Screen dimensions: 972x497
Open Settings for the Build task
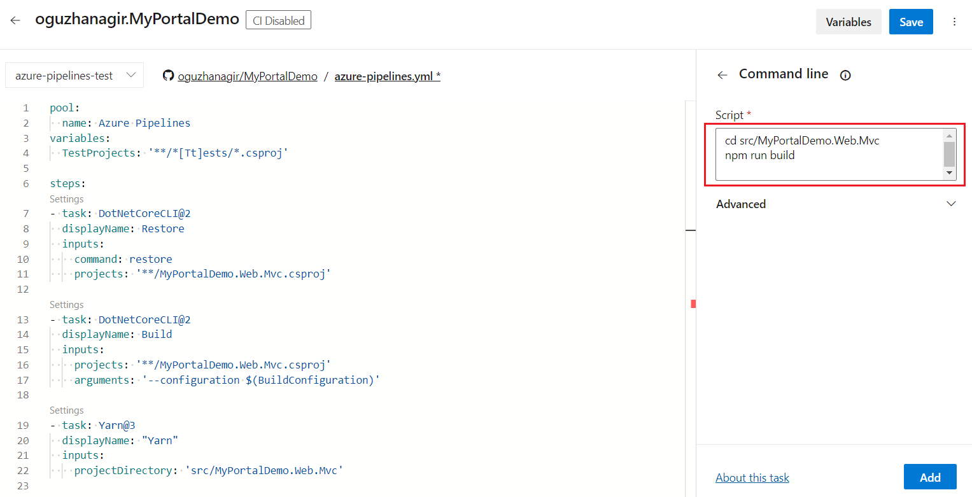tap(66, 305)
